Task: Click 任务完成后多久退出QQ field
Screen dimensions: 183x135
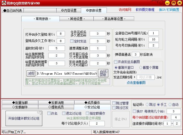Action: pos(98,34)
